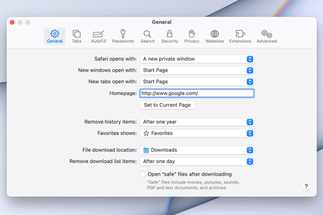Open the Remove download list items dropdown

197,161
